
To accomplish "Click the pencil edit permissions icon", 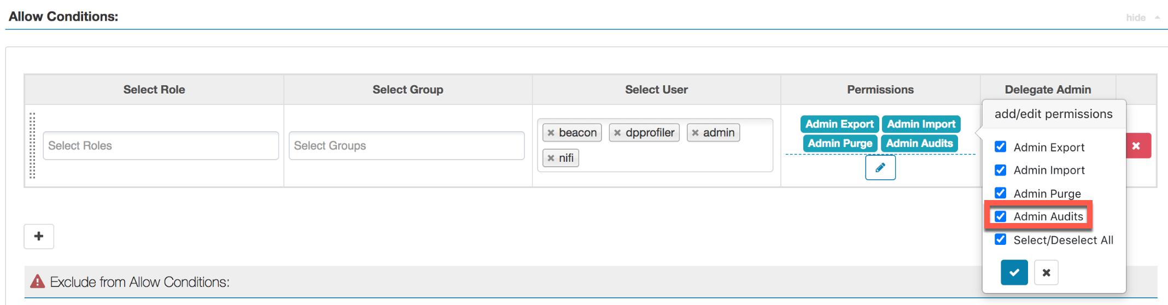I will click(880, 168).
